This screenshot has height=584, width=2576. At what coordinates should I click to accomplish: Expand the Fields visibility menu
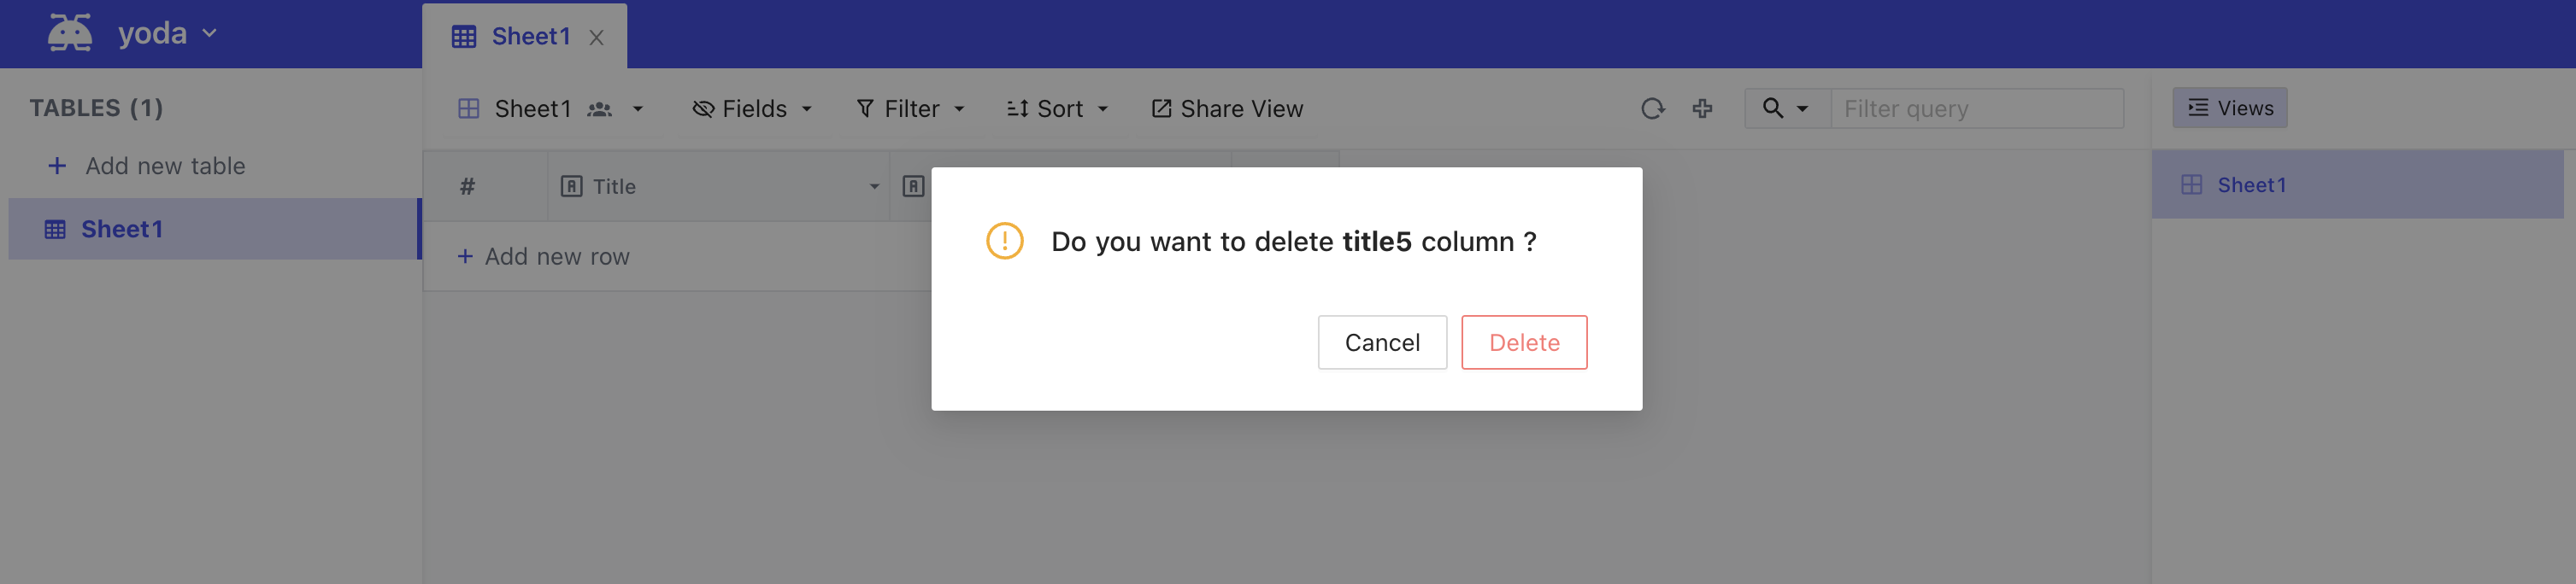pyautogui.click(x=752, y=108)
